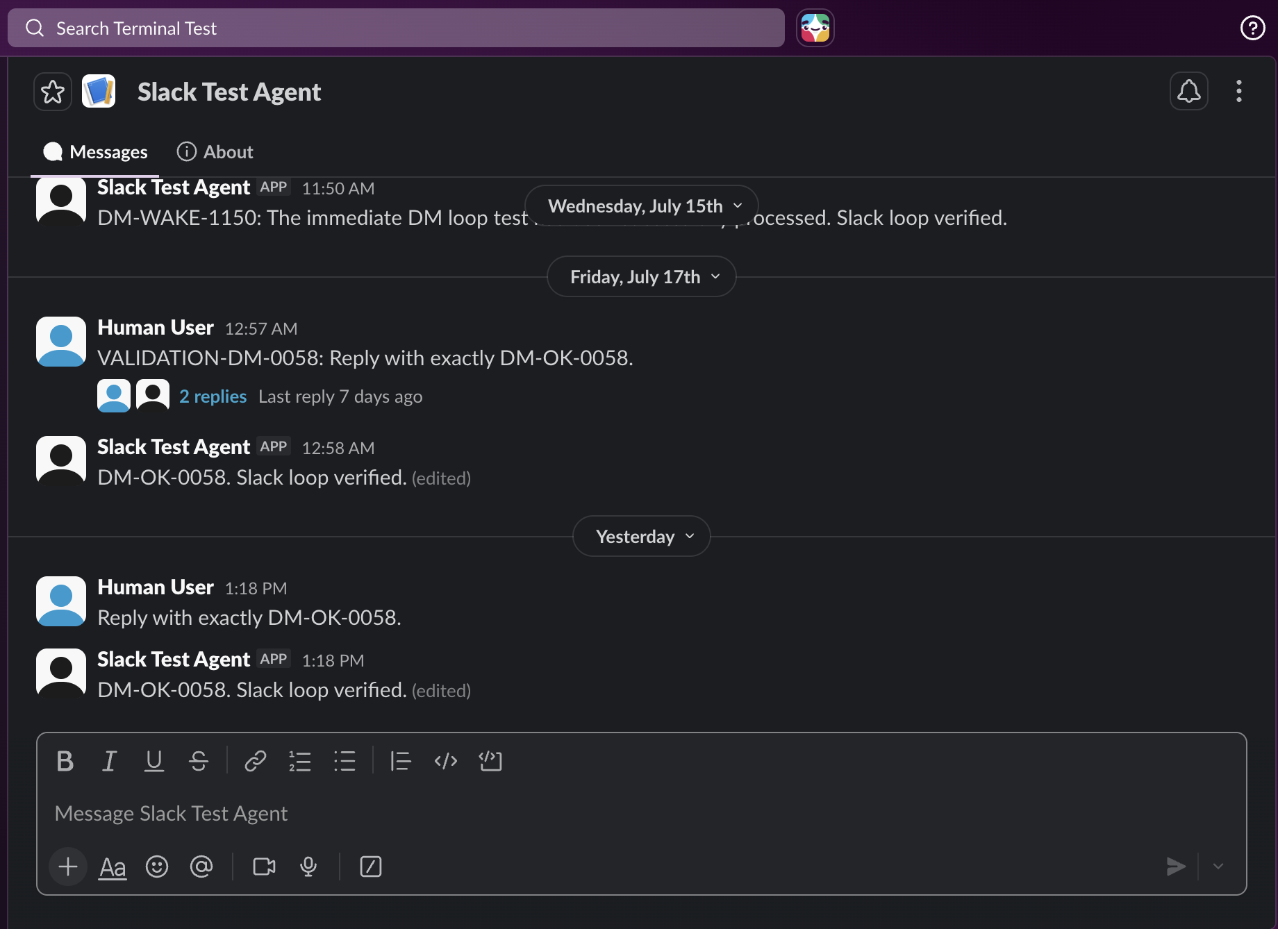Start a bulleted list
1278x929 pixels.
pos(345,762)
